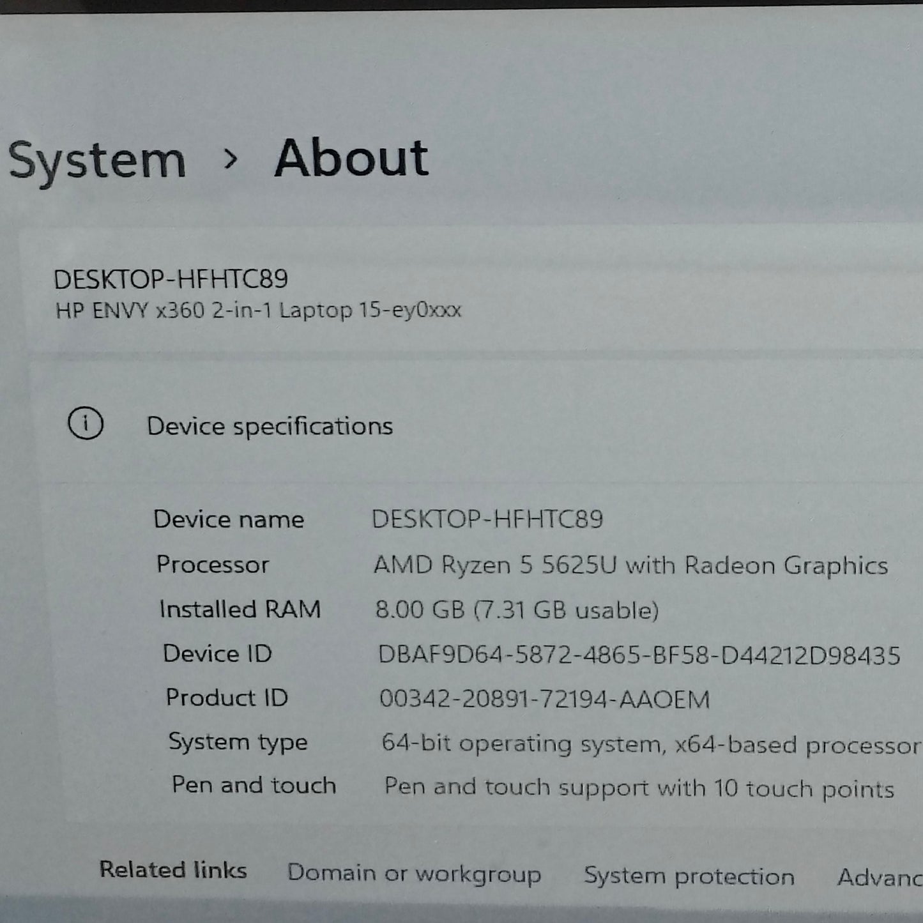Click the Related links label
923x923 pixels.
(x=173, y=870)
